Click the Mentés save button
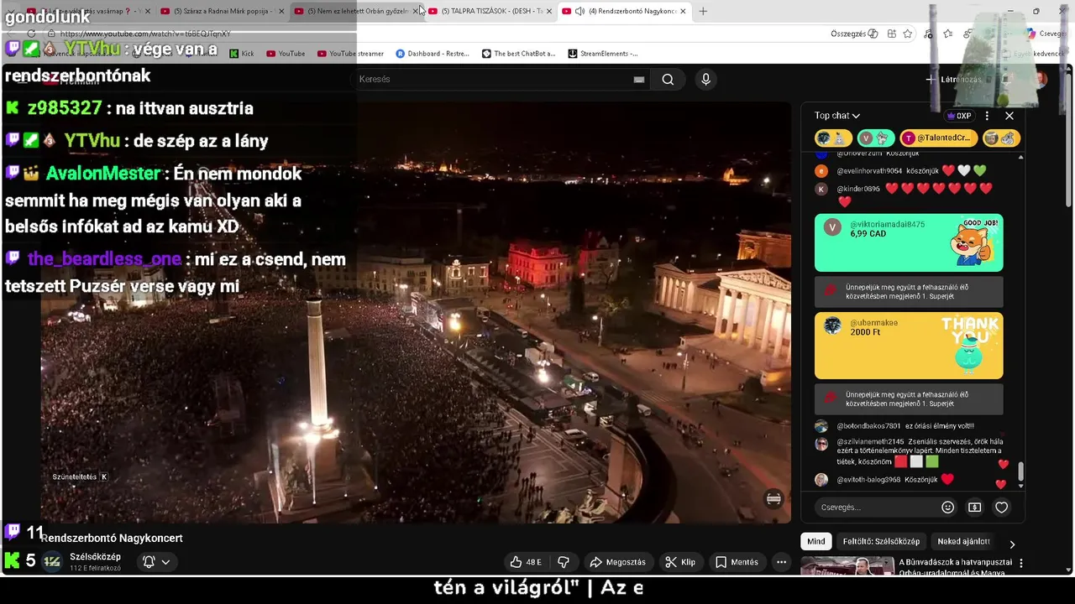 [x=737, y=562]
